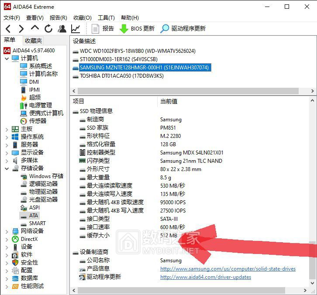Click the 配置 gear icon
Image resolution: width=317 pixels, height=295 pixels.
pos(15,271)
